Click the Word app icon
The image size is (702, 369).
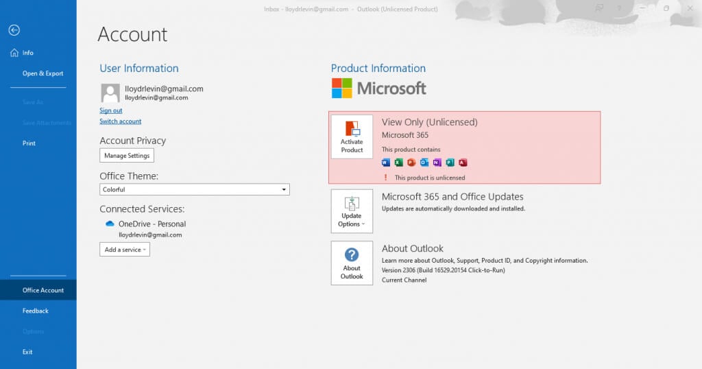coord(386,163)
